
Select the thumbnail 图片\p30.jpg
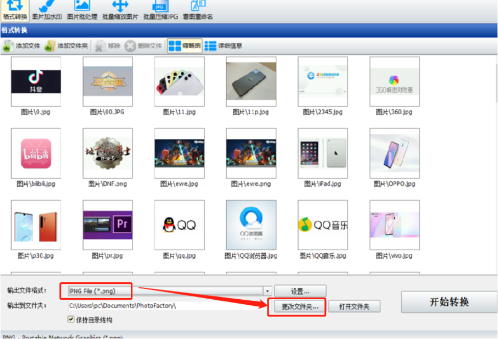[36, 225]
